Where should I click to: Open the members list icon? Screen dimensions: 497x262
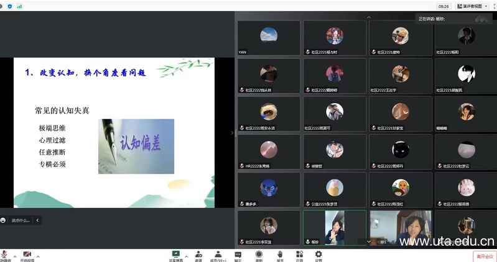click(218, 254)
